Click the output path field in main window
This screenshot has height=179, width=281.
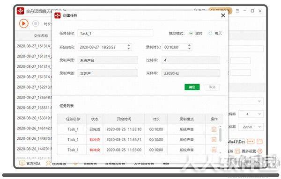click(x=237, y=142)
